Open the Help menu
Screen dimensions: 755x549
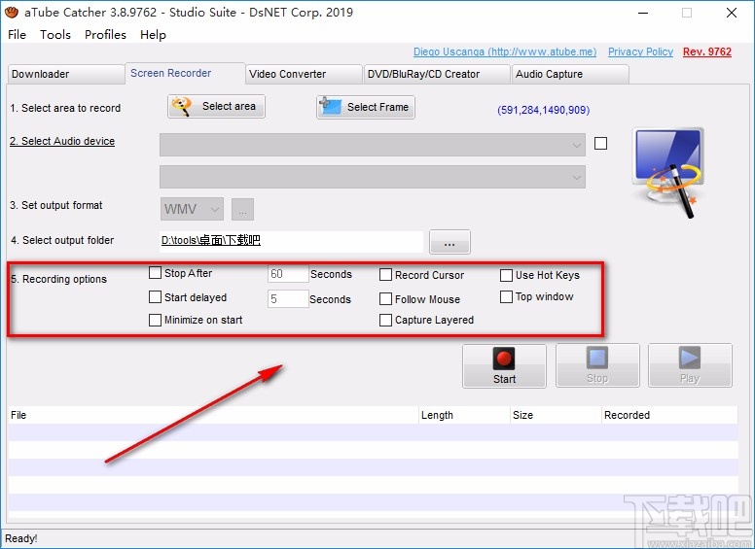click(153, 35)
